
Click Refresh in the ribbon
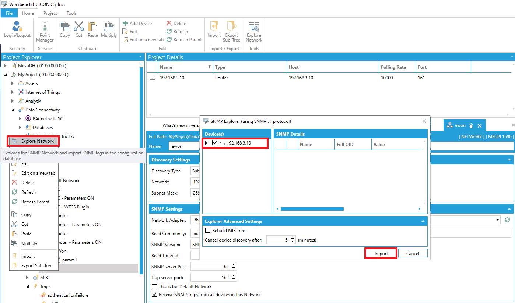tap(177, 32)
